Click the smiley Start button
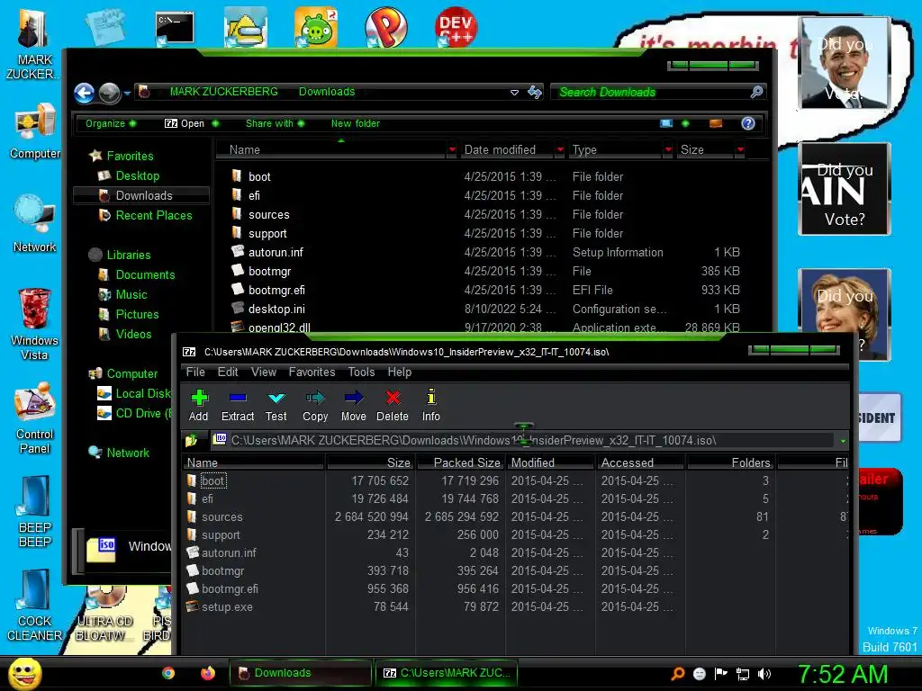This screenshot has height=691, width=922. click(x=24, y=673)
